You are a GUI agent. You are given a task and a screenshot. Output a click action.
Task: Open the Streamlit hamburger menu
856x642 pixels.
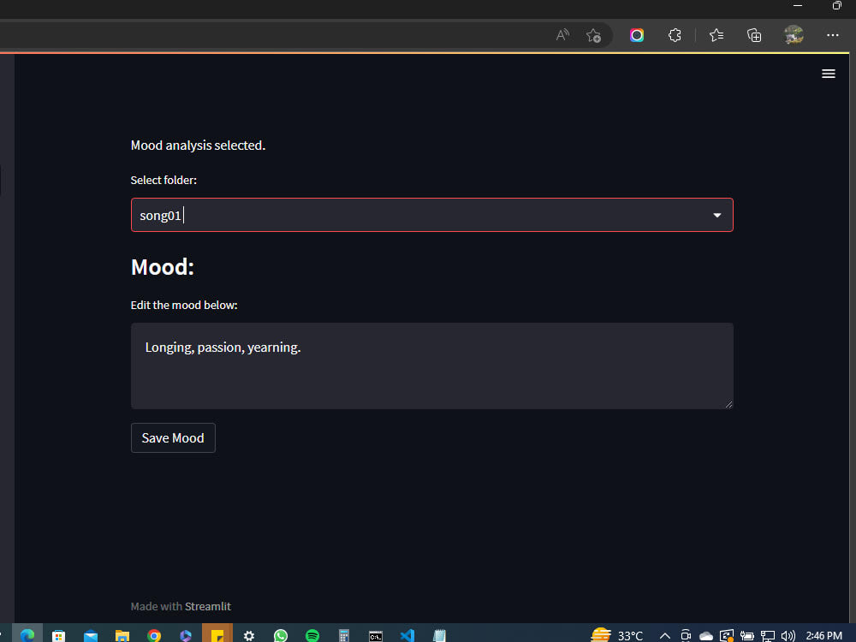pos(828,74)
